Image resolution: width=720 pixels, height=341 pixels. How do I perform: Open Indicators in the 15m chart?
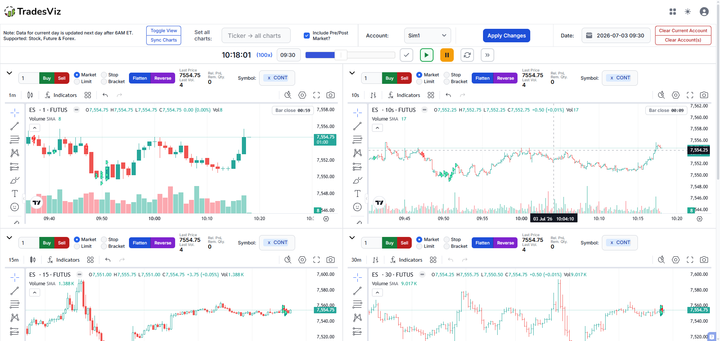[x=63, y=260]
